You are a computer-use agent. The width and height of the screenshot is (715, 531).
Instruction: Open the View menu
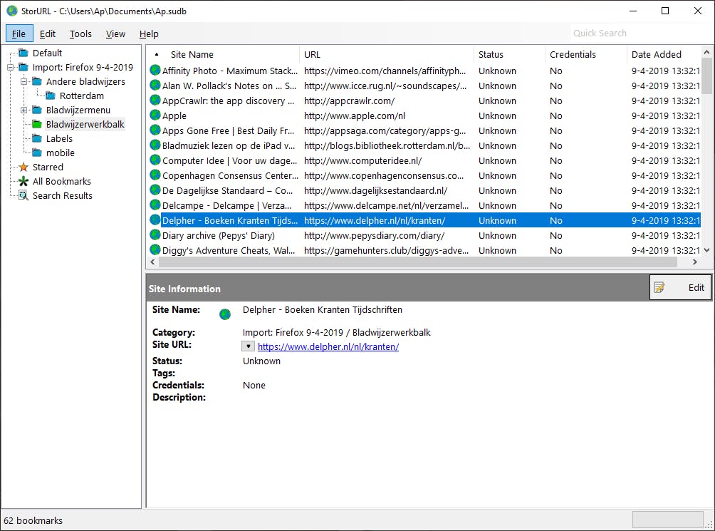(x=115, y=33)
